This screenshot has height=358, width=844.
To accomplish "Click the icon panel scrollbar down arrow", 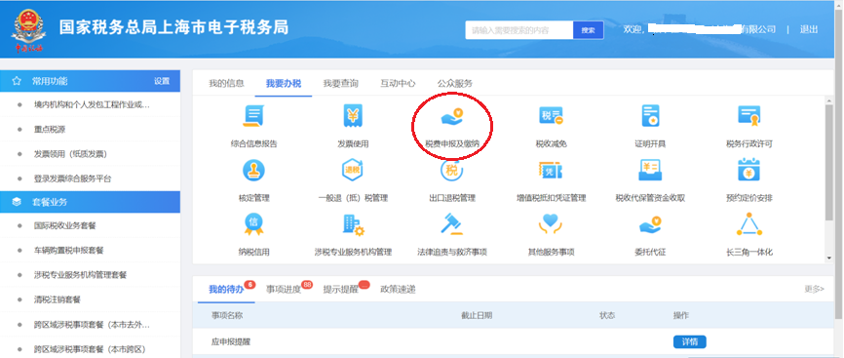I will [x=829, y=259].
